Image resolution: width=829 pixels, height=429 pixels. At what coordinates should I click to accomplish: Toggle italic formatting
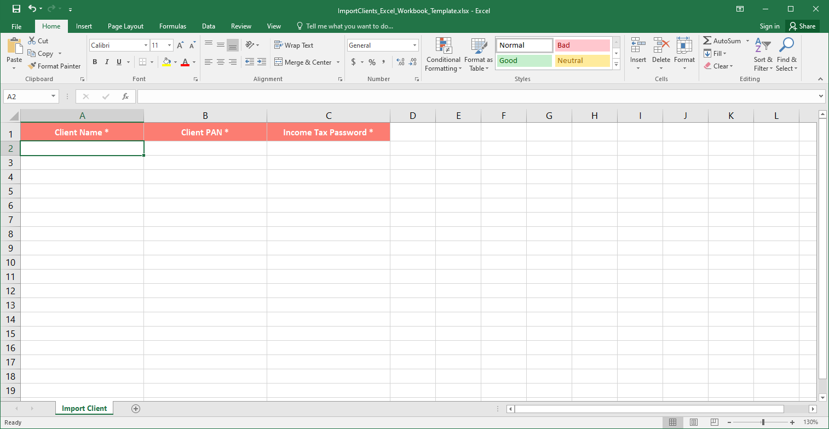tap(107, 62)
